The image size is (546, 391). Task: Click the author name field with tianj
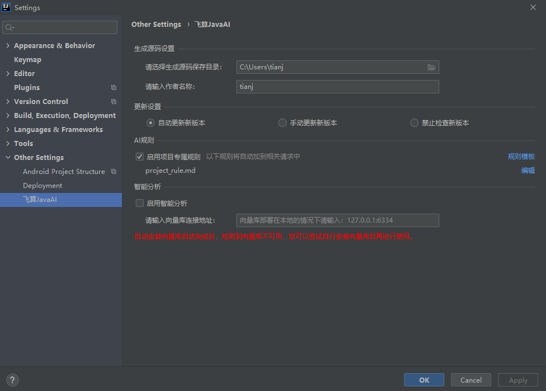(338, 87)
